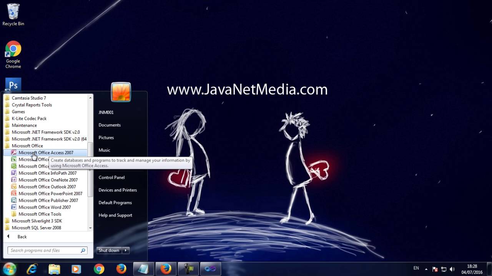Launch Windows Media Player from taskbar
Image resolution: width=492 pixels, height=276 pixels.
(x=76, y=269)
